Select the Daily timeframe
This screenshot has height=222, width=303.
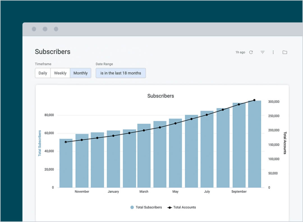[43, 73]
